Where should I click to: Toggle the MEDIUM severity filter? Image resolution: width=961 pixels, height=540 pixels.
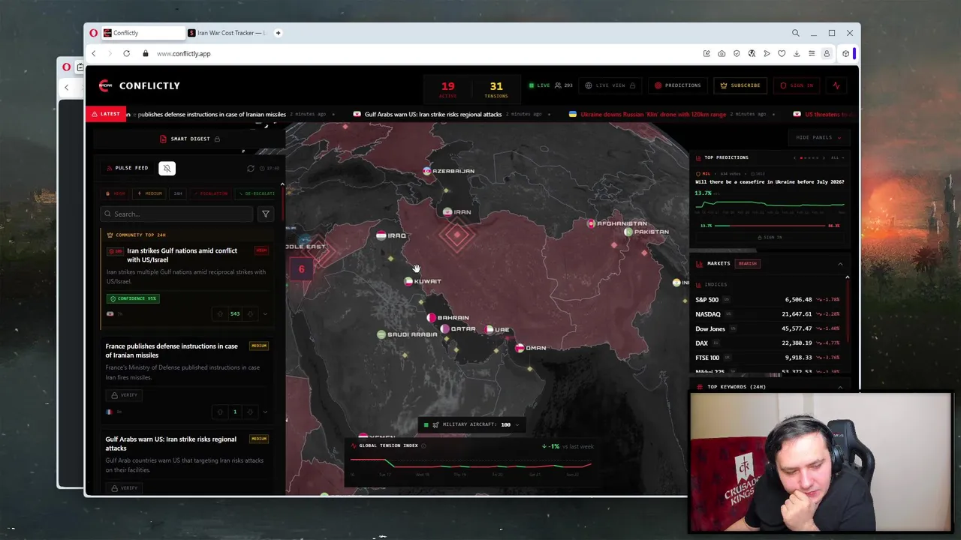(x=150, y=193)
